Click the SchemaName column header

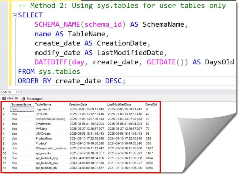pos(21,104)
